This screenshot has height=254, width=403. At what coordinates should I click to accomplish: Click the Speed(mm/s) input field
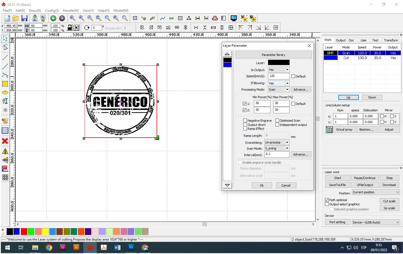(279, 76)
